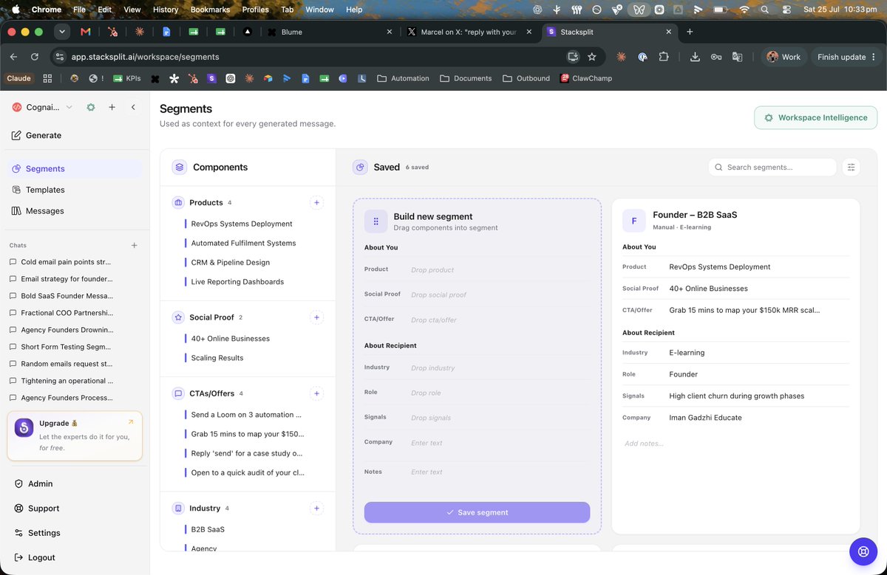Collapse the left sidebar
This screenshot has width=887, height=575.
click(x=133, y=107)
